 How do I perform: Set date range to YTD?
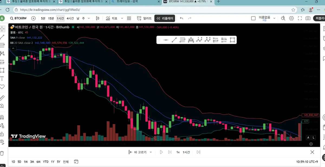[x=46, y=162]
